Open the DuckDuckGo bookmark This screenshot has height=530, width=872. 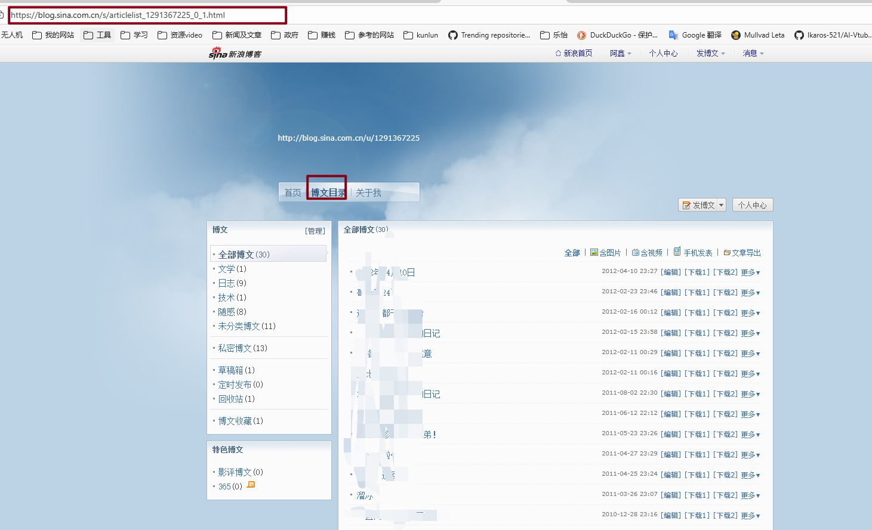pyautogui.click(x=617, y=35)
